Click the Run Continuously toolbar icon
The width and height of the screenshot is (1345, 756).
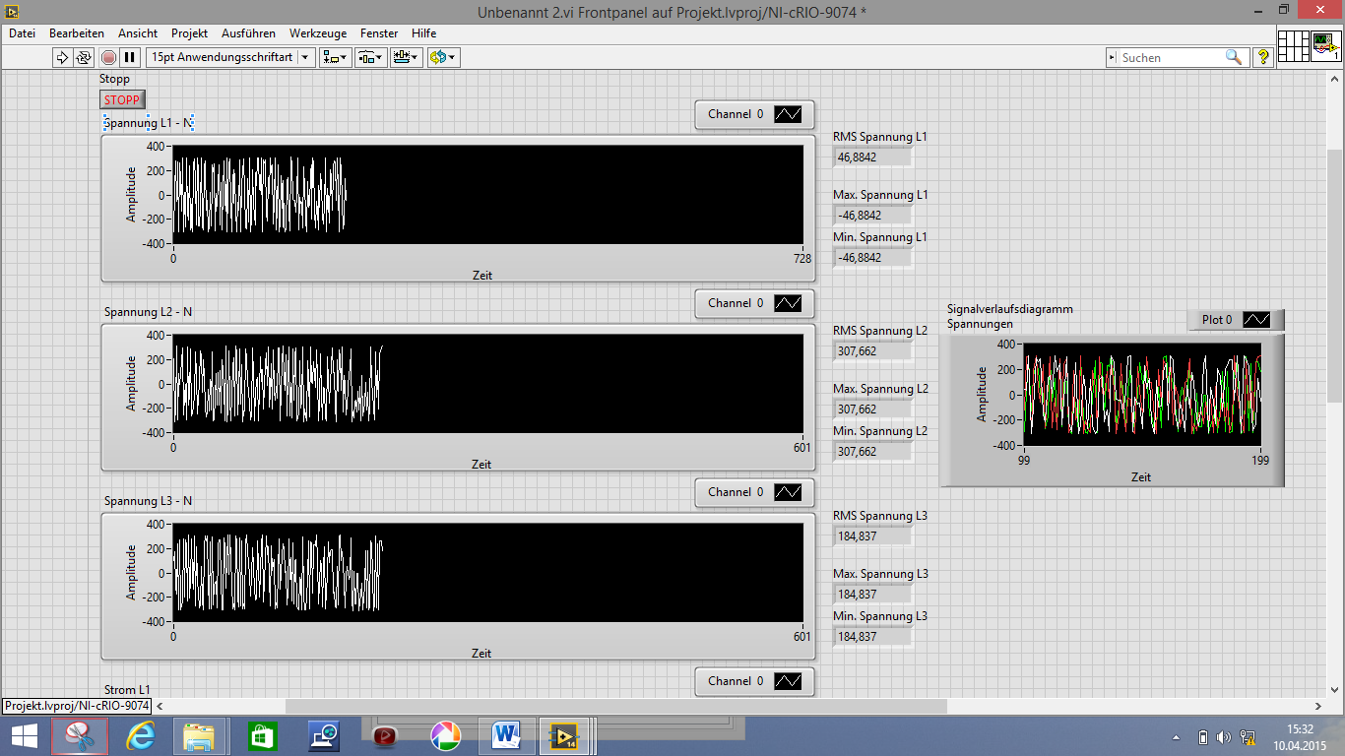(x=84, y=57)
